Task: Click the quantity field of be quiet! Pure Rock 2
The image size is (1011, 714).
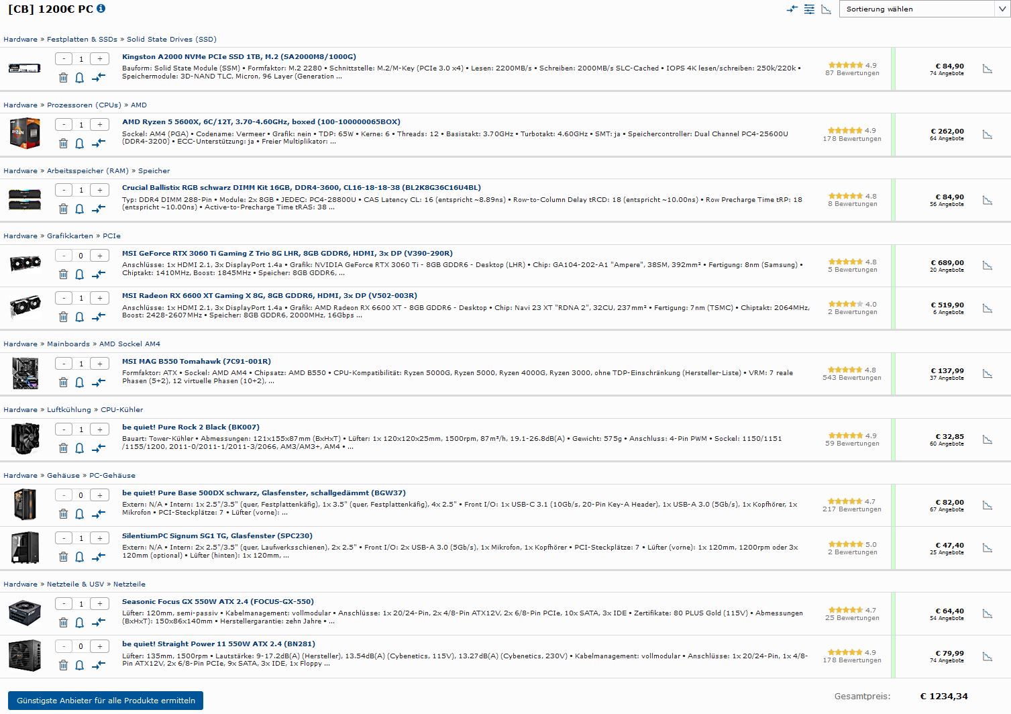Action: tap(81, 429)
